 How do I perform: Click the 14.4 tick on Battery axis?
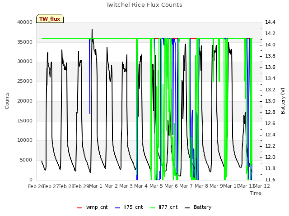(x=270, y=22)
